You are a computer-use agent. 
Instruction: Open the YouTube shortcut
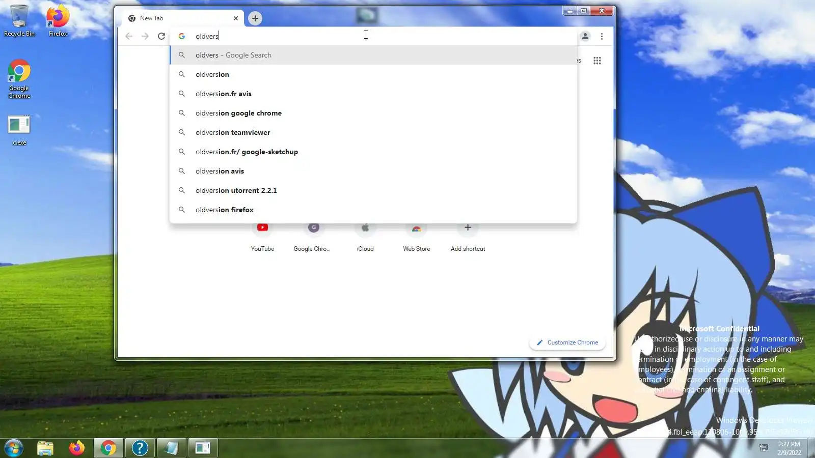click(262, 237)
